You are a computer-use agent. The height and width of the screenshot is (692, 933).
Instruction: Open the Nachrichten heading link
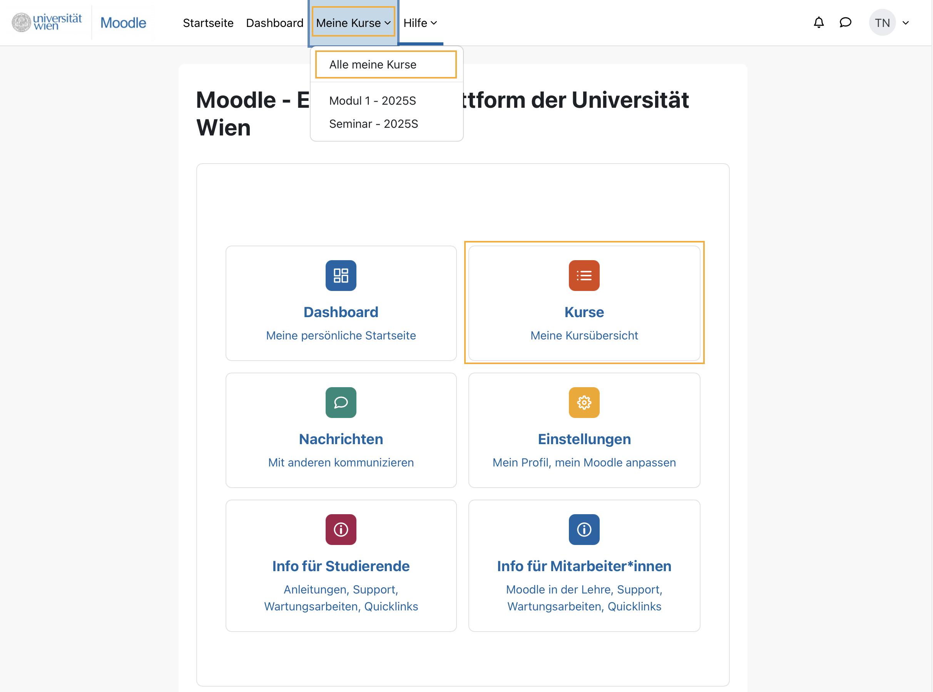(341, 439)
